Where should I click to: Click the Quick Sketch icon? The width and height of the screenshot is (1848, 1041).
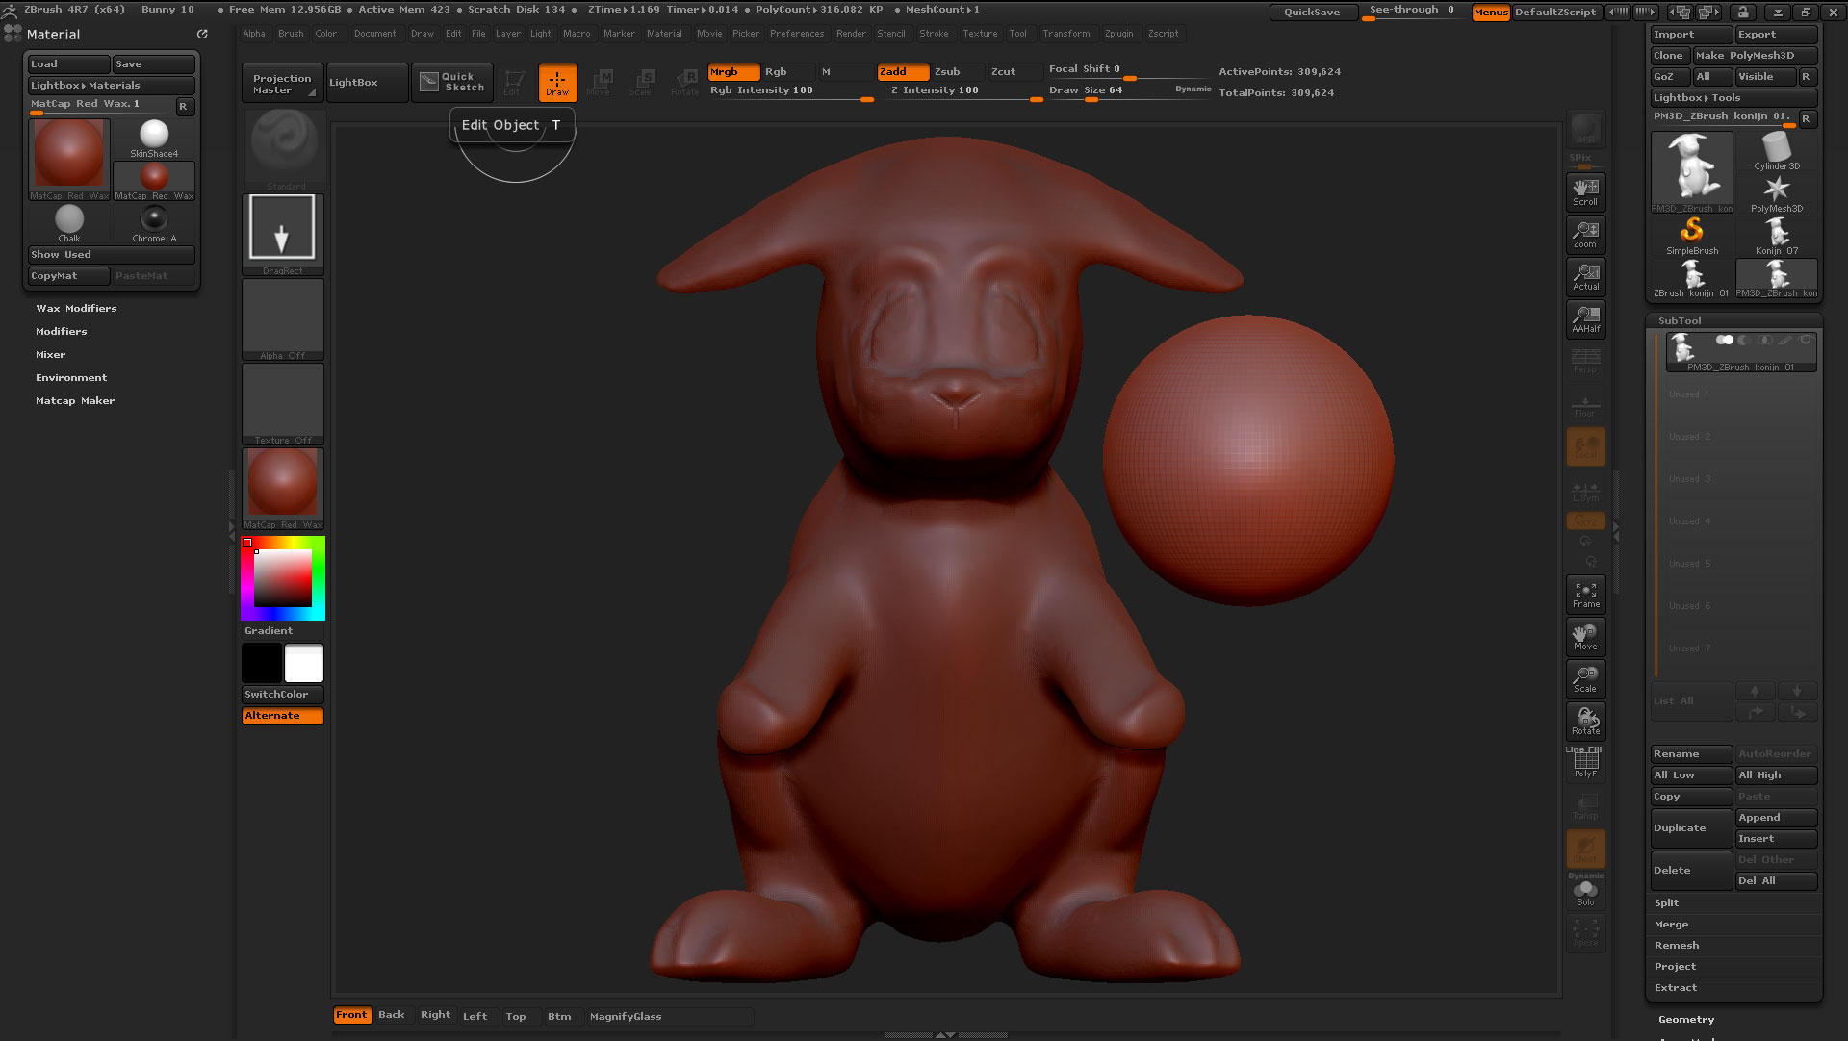point(452,83)
